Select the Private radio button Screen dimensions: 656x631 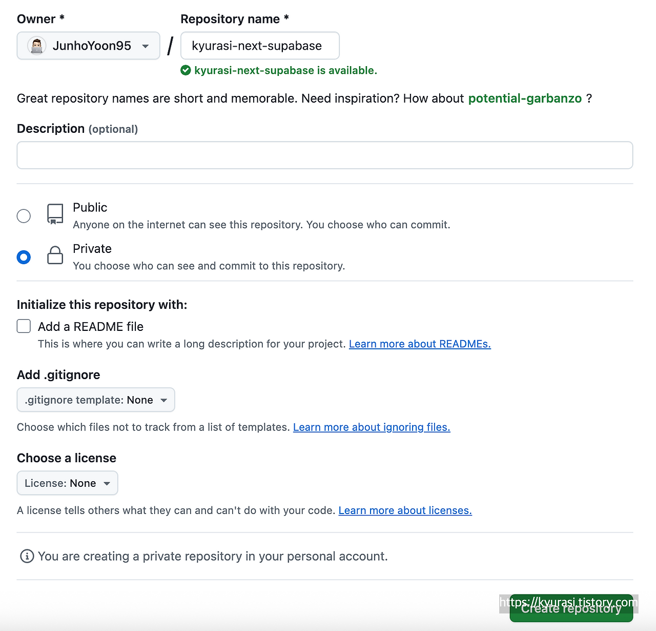(24, 257)
